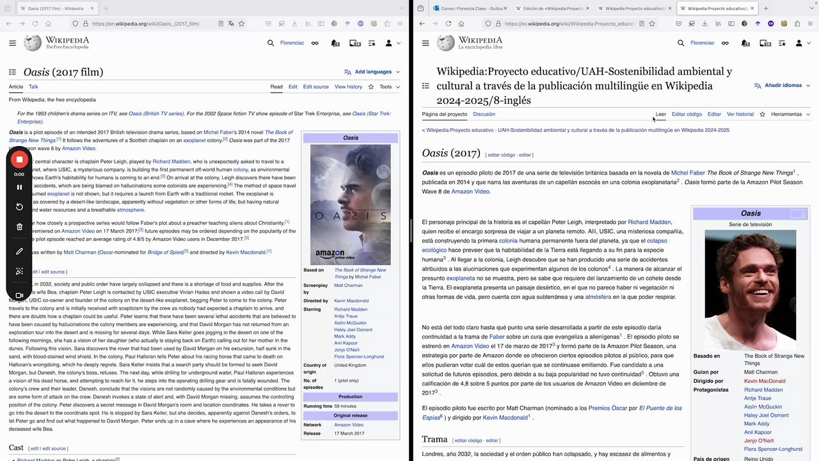Open search icon in left English Wikipedia
The image size is (819, 461).
[271, 43]
